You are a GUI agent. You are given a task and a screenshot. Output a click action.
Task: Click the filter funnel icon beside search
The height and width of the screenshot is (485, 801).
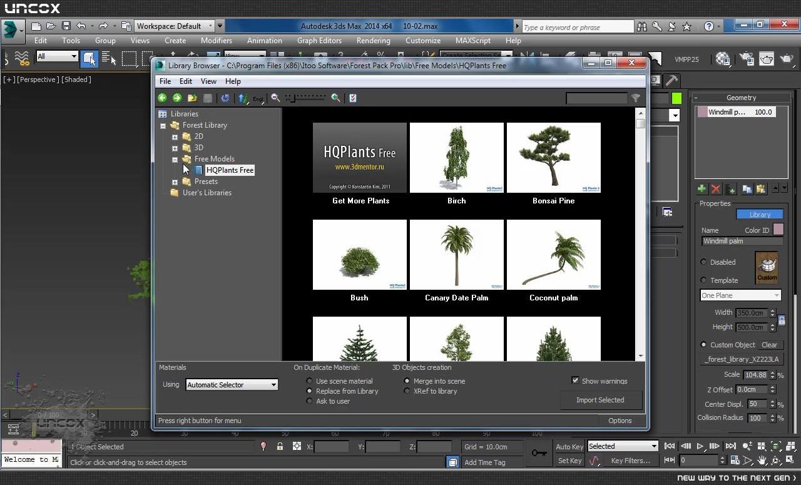636,98
